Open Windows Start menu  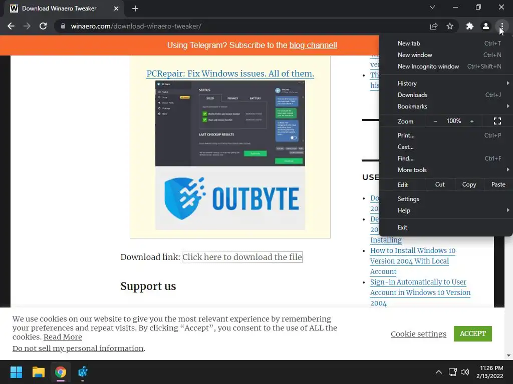tap(16, 372)
